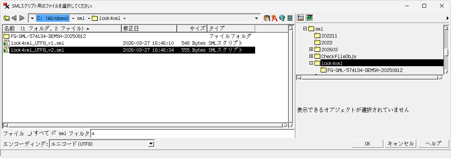
Task: Click the colored legend list icon
Action: [301, 18]
